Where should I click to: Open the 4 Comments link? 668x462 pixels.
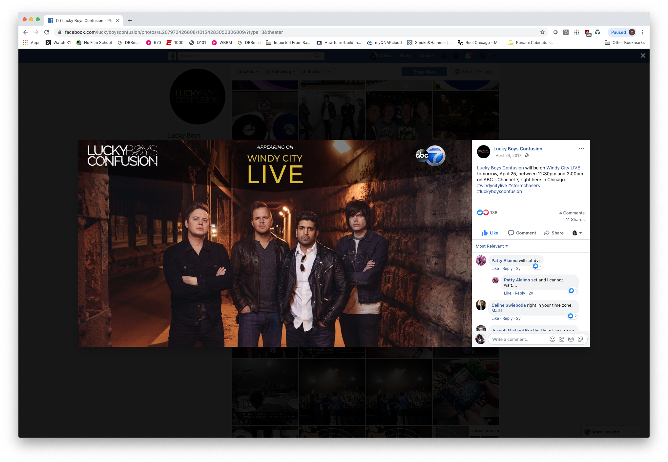click(572, 213)
